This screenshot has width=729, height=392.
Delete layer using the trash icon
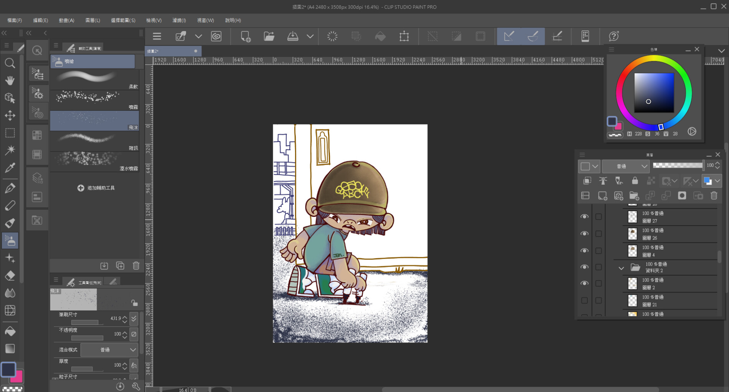tap(714, 196)
